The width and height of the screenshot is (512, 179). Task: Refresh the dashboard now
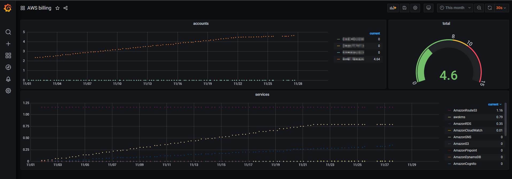click(490, 8)
